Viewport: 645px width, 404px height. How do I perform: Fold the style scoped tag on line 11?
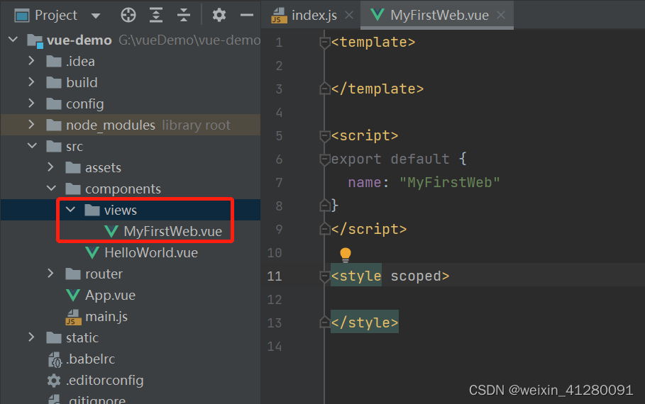[x=324, y=276]
